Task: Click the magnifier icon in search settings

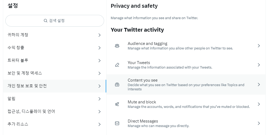Action: pos(45,21)
